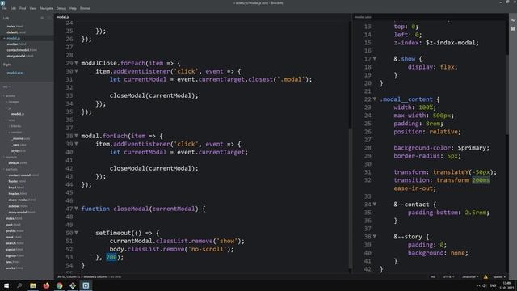Open the View menu
517x291 pixels.
33,8
